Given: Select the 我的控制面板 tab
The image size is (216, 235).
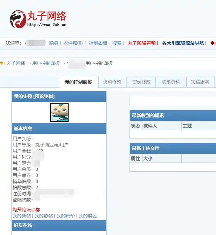Looking at the screenshot, I should tap(78, 82).
